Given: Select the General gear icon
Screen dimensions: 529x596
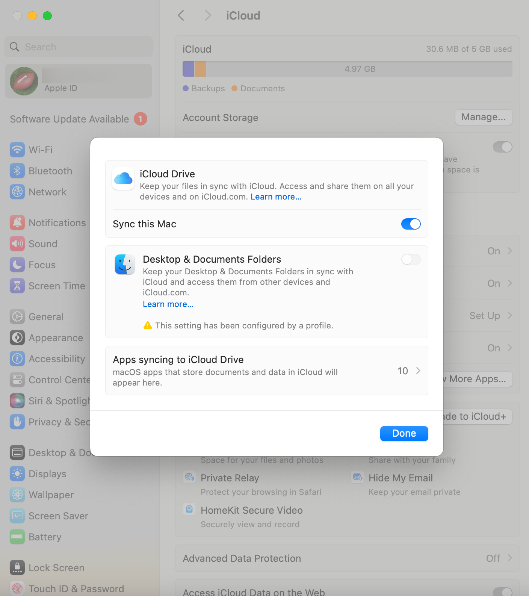Looking at the screenshot, I should tap(17, 316).
